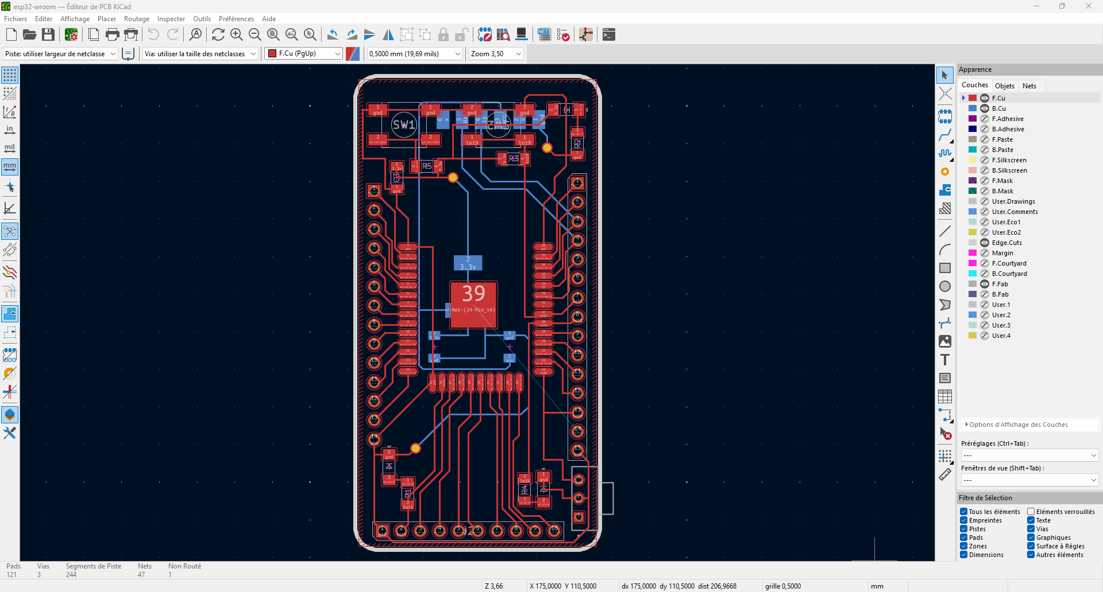
Task: Select the User.Drawings layer row
Action: [x=1029, y=201]
